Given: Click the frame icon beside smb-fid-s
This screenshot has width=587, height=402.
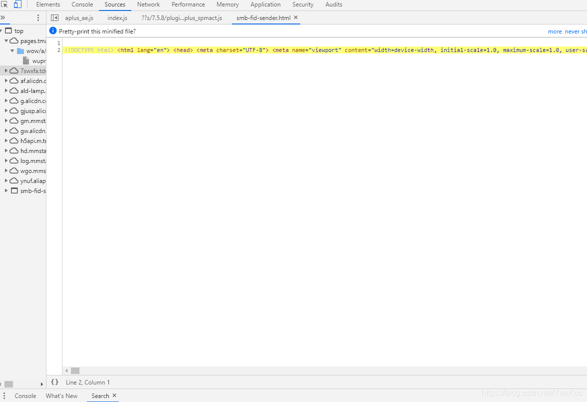Looking at the screenshot, I should [x=14, y=190].
